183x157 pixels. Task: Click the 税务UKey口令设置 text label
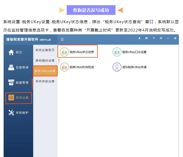tap(134, 52)
